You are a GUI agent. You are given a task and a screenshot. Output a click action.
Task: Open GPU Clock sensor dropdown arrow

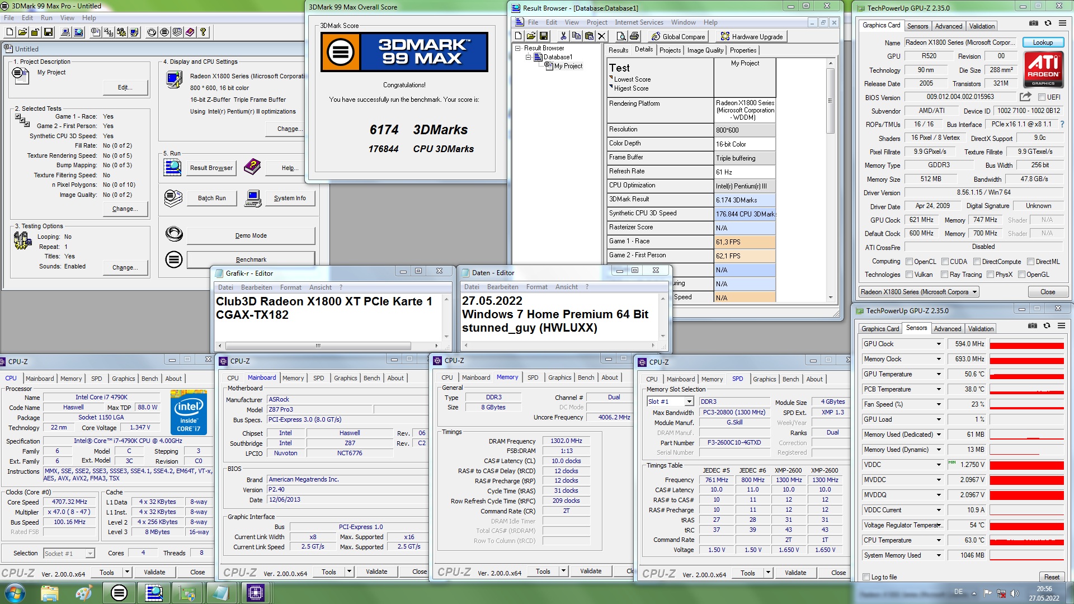pos(939,344)
